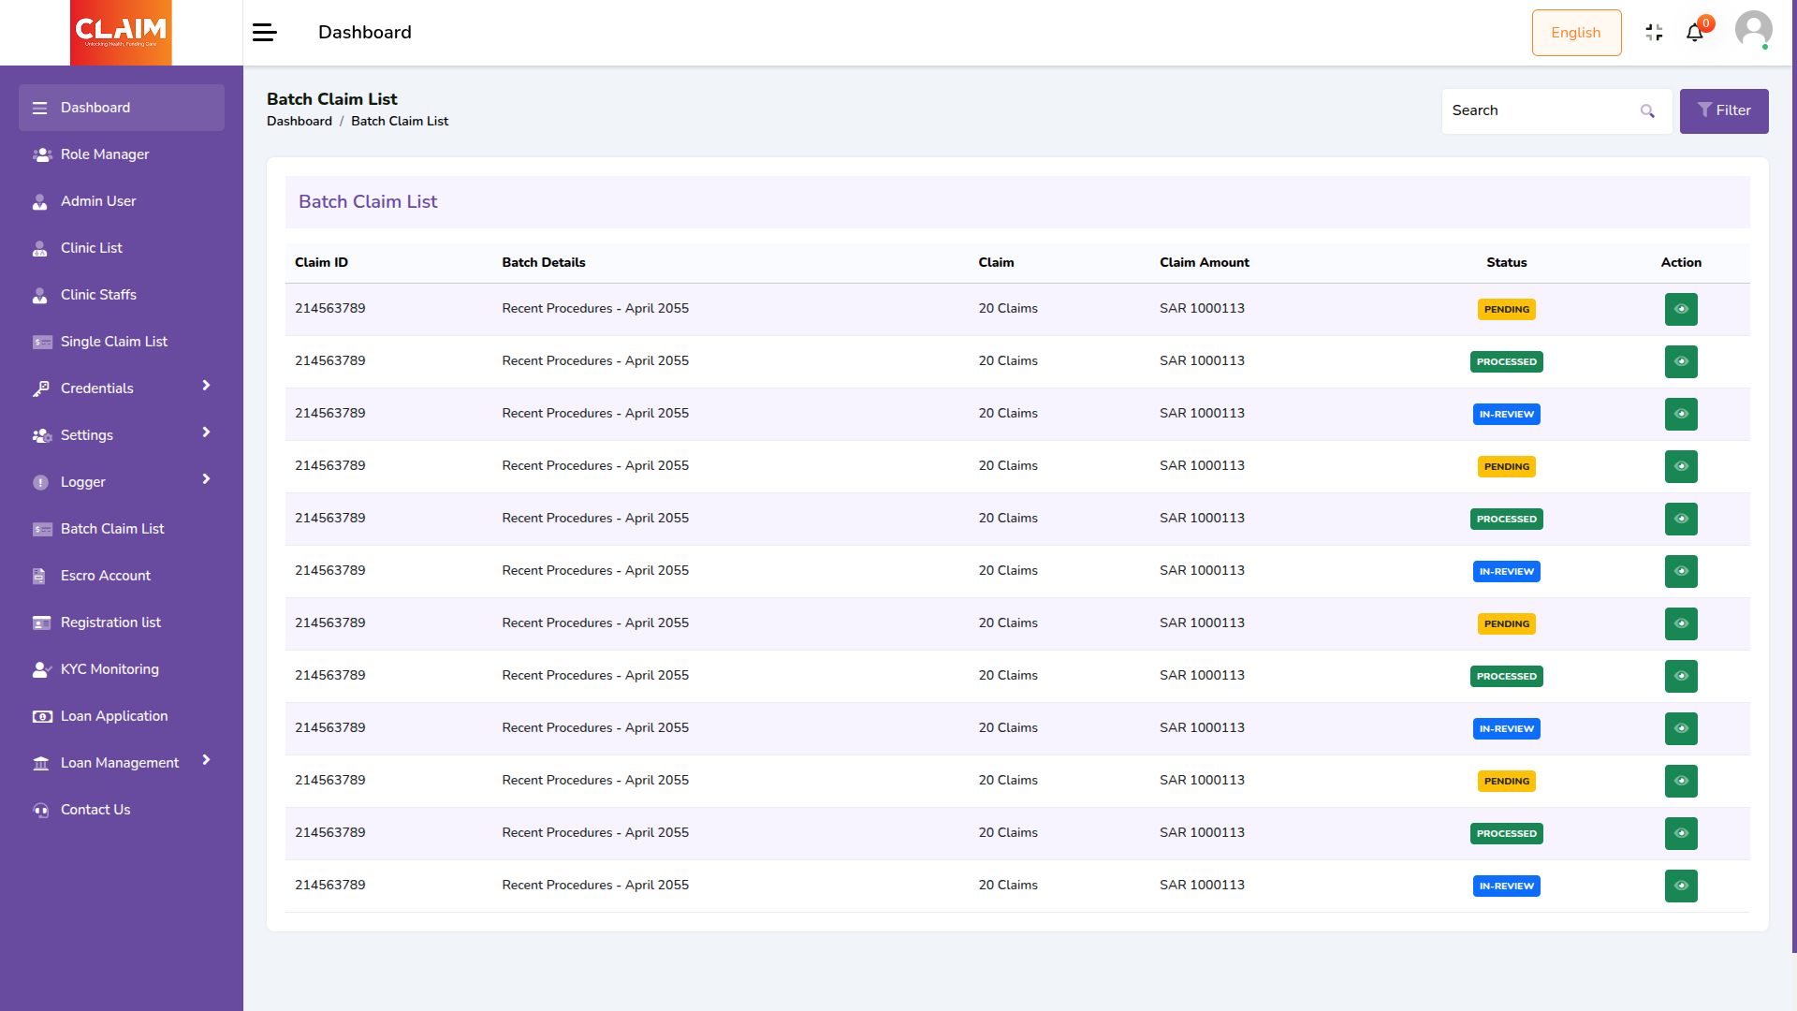
Task: Select Role Manager in sidebar
Action: click(105, 154)
